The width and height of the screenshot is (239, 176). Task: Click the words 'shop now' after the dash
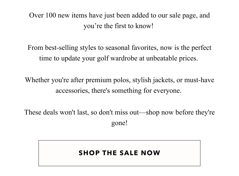tap(160, 112)
